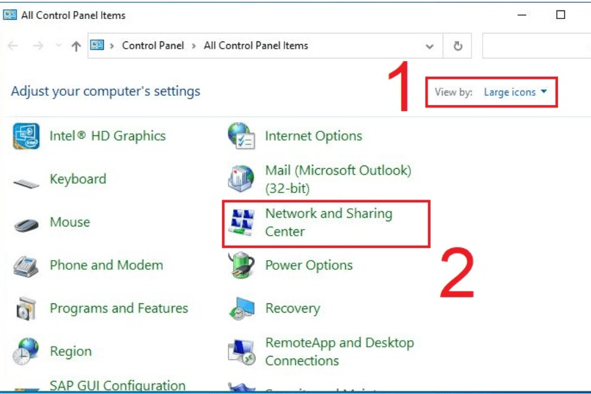Open the recent locations dropdown arrow
Viewport: 591px width, 394px height.
click(x=58, y=47)
